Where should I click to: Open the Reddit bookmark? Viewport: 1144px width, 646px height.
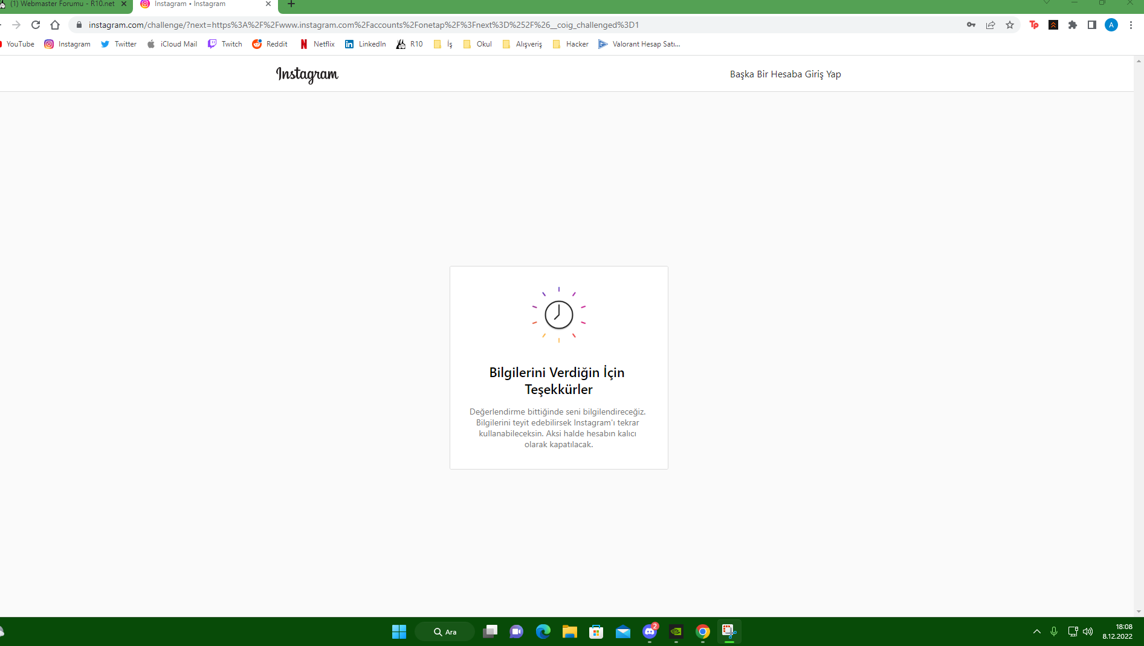270,44
